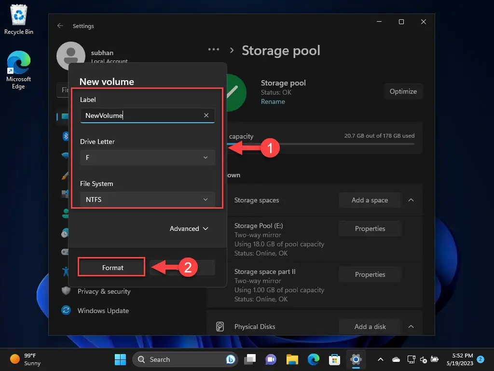Go back using the Settings back arrow
Image resolution: width=494 pixels, height=371 pixels.
click(60, 26)
